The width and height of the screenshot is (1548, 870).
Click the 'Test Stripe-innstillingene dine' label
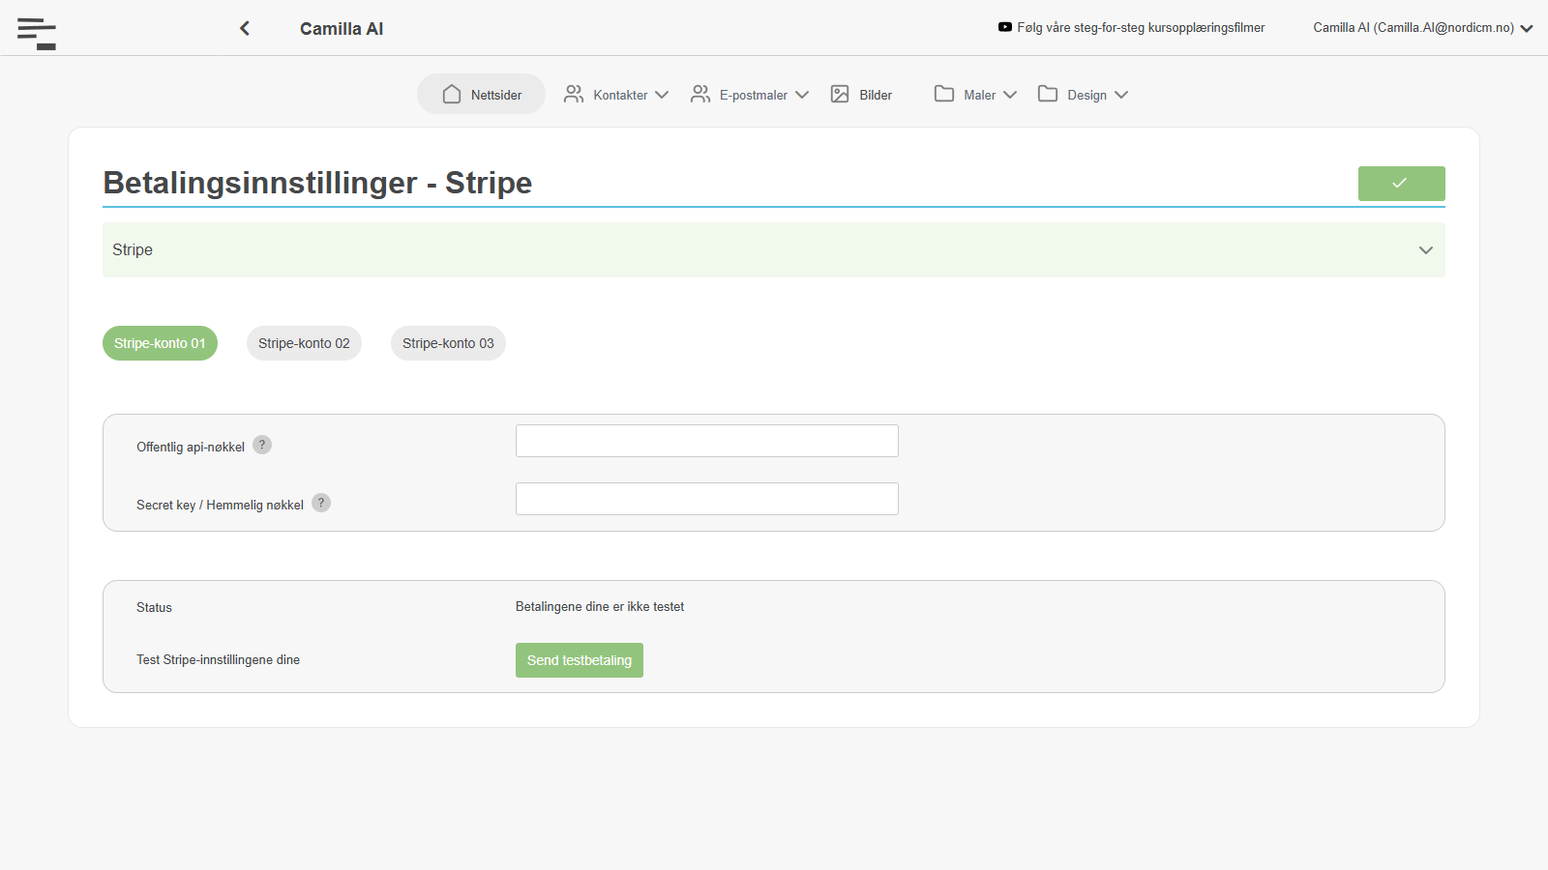click(218, 660)
